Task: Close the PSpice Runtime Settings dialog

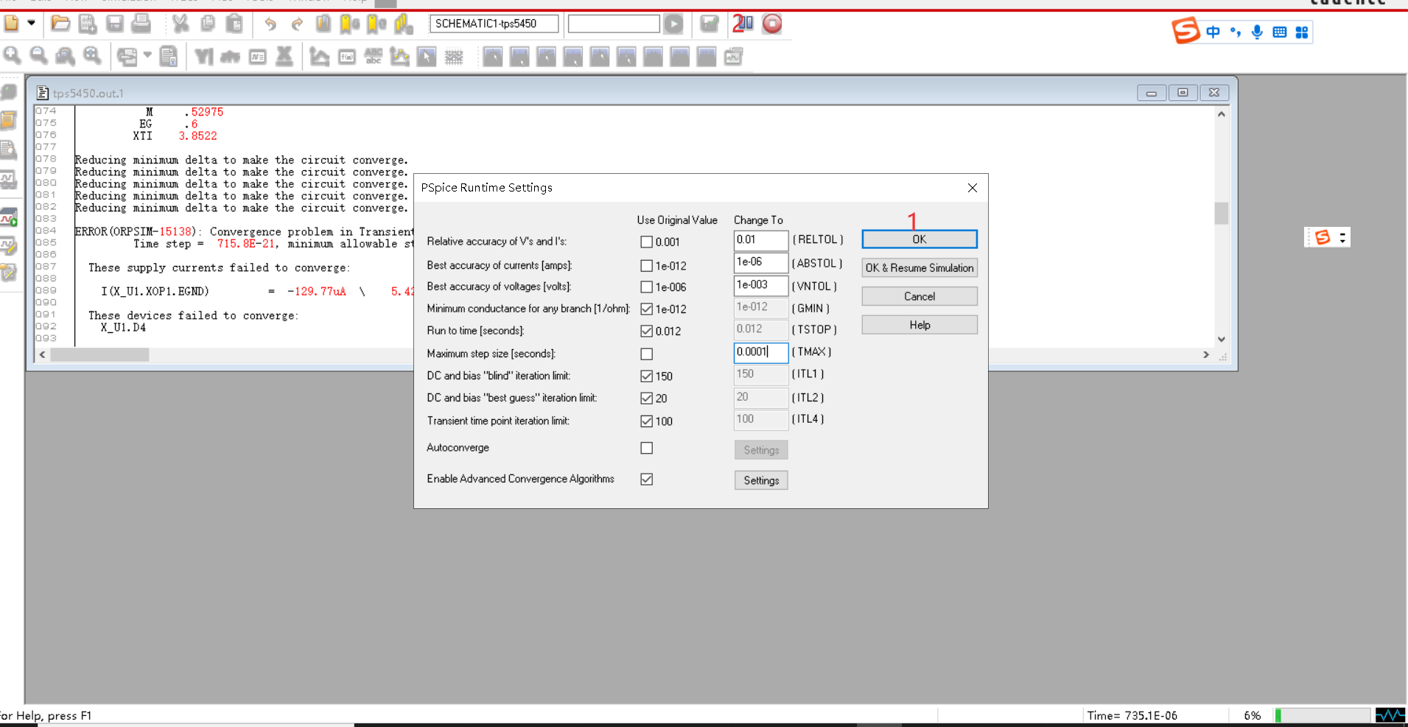Action: point(973,188)
